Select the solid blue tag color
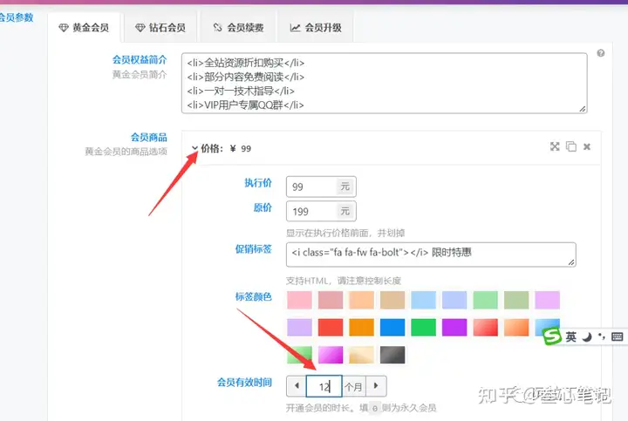This screenshot has height=421, width=628. (392, 328)
